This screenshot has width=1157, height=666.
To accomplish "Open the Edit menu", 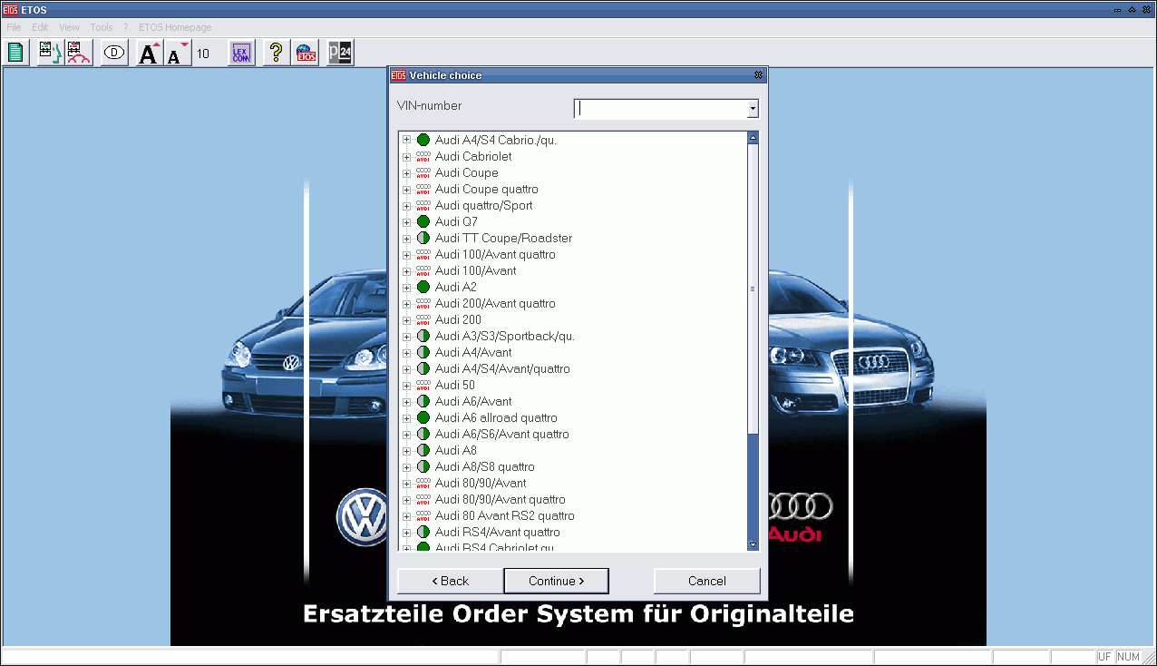I will [40, 27].
